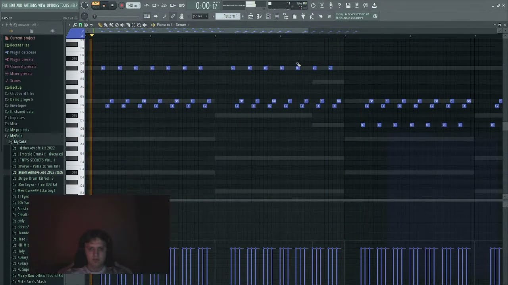Click the C6 key on piano keyboard
This screenshot has width=508, height=285.
coord(76,72)
